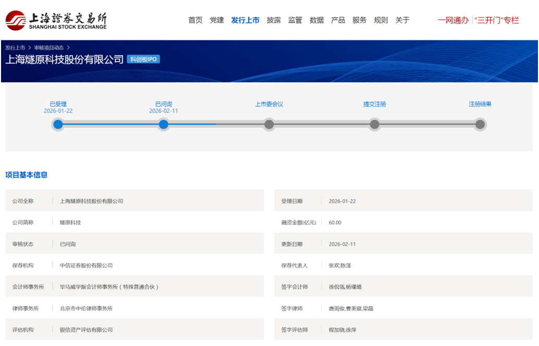Image resolution: width=539 pixels, height=346 pixels.
Task: Click the 一网通办 link
Action: [453, 20]
